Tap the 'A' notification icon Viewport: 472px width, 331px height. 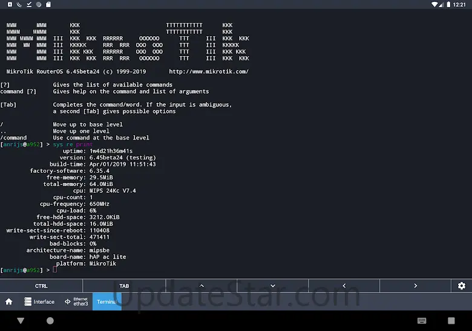pyautogui.click(x=10, y=4)
